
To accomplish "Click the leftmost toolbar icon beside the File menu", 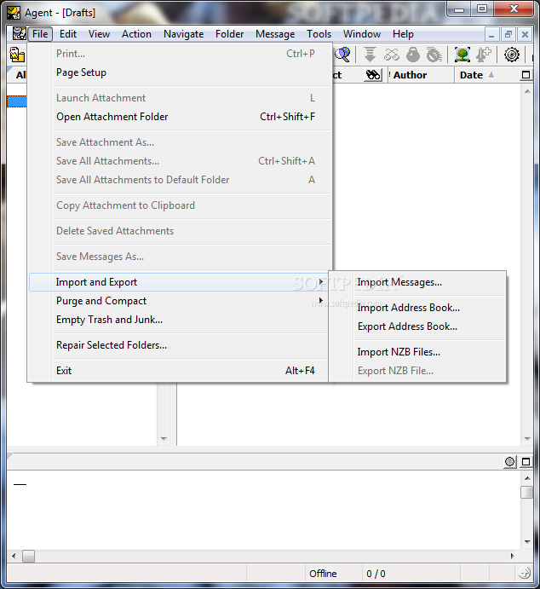I will [x=17, y=55].
